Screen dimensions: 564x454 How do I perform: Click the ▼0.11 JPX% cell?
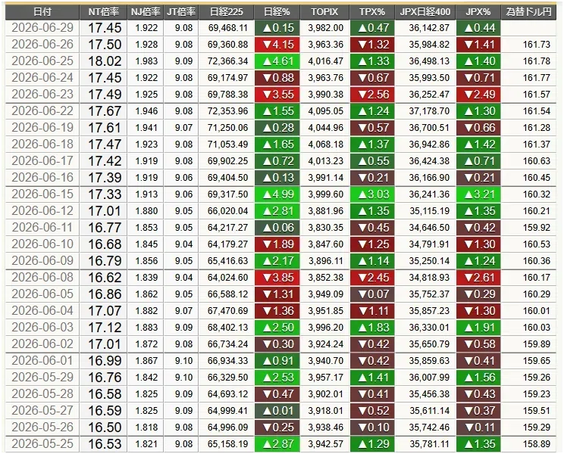point(479,428)
